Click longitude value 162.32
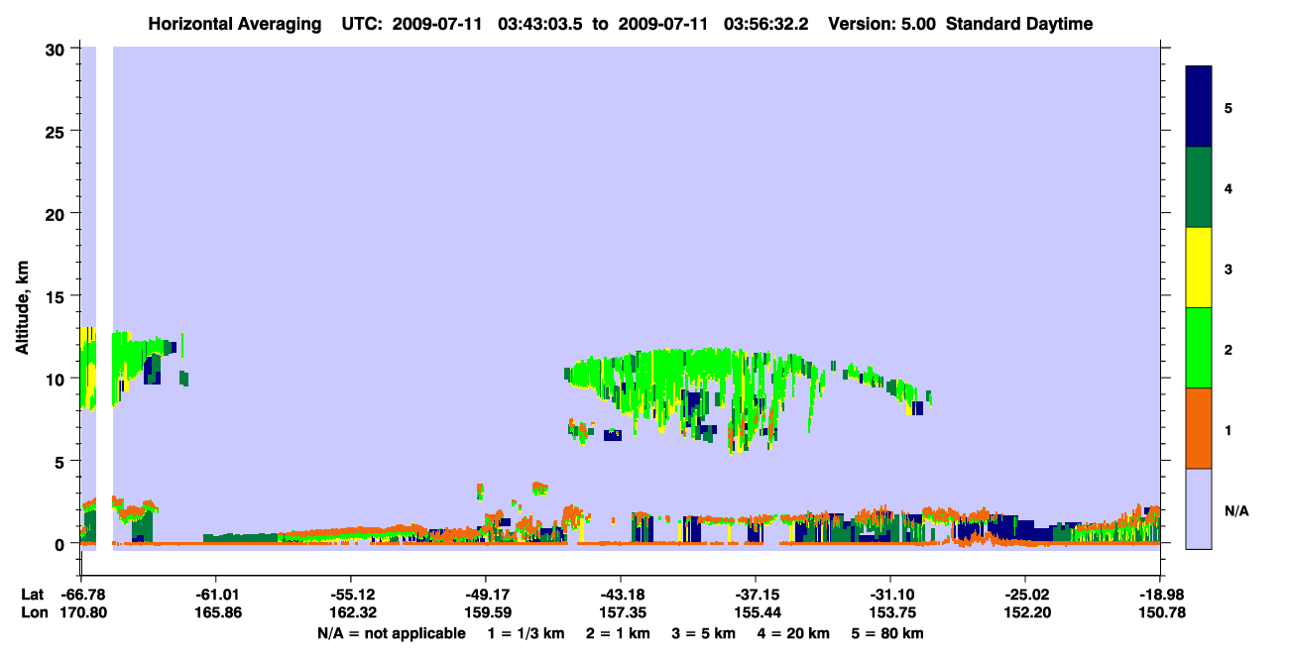This screenshot has width=1289, height=661. [x=351, y=612]
